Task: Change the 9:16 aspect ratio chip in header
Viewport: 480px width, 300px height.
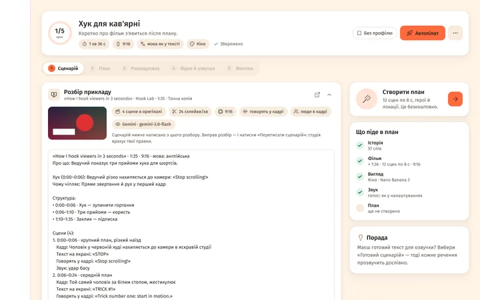Action: pos(123,44)
